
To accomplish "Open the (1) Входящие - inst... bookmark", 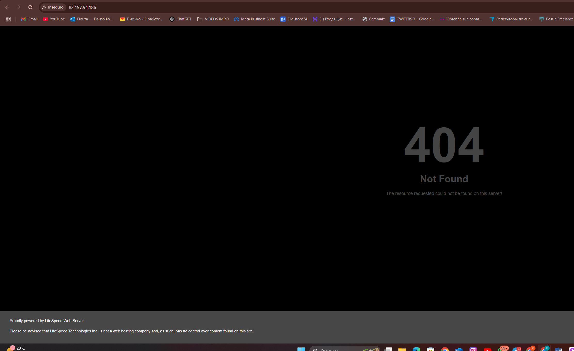I will click(334, 19).
